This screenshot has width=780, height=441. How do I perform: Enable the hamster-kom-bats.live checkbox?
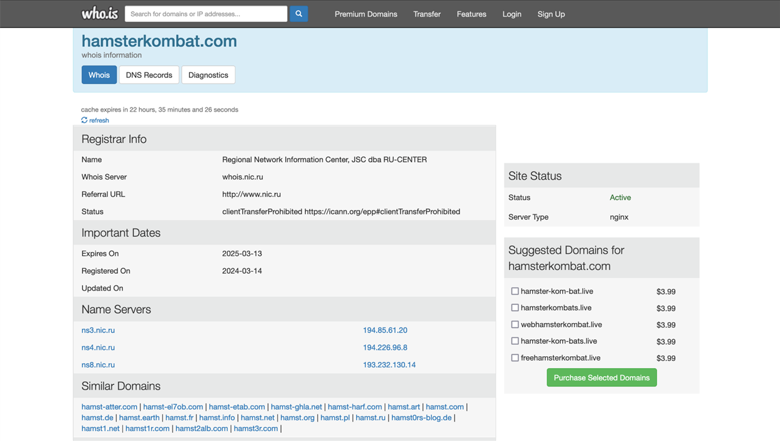tap(515, 341)
